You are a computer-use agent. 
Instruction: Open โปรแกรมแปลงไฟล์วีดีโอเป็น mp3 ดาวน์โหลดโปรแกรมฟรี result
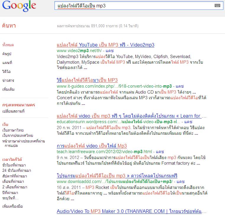[117, 176]
